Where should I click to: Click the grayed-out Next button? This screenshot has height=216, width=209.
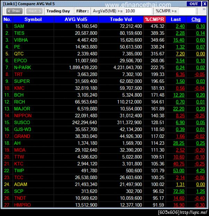pos(34,11)
